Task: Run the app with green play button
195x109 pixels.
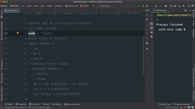Action: (139, 6)
